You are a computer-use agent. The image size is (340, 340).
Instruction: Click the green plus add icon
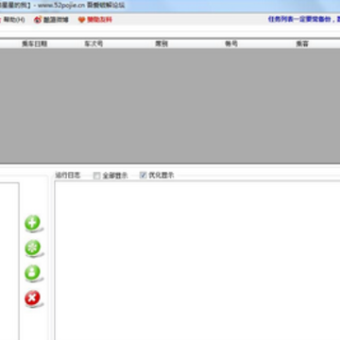point(33,223)
